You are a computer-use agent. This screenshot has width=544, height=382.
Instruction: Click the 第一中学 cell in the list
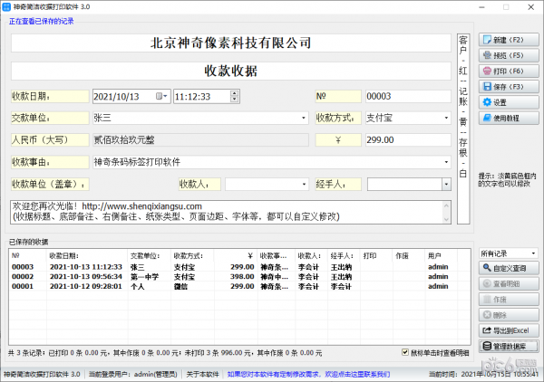pyautogui.click(x=145, y=277)
